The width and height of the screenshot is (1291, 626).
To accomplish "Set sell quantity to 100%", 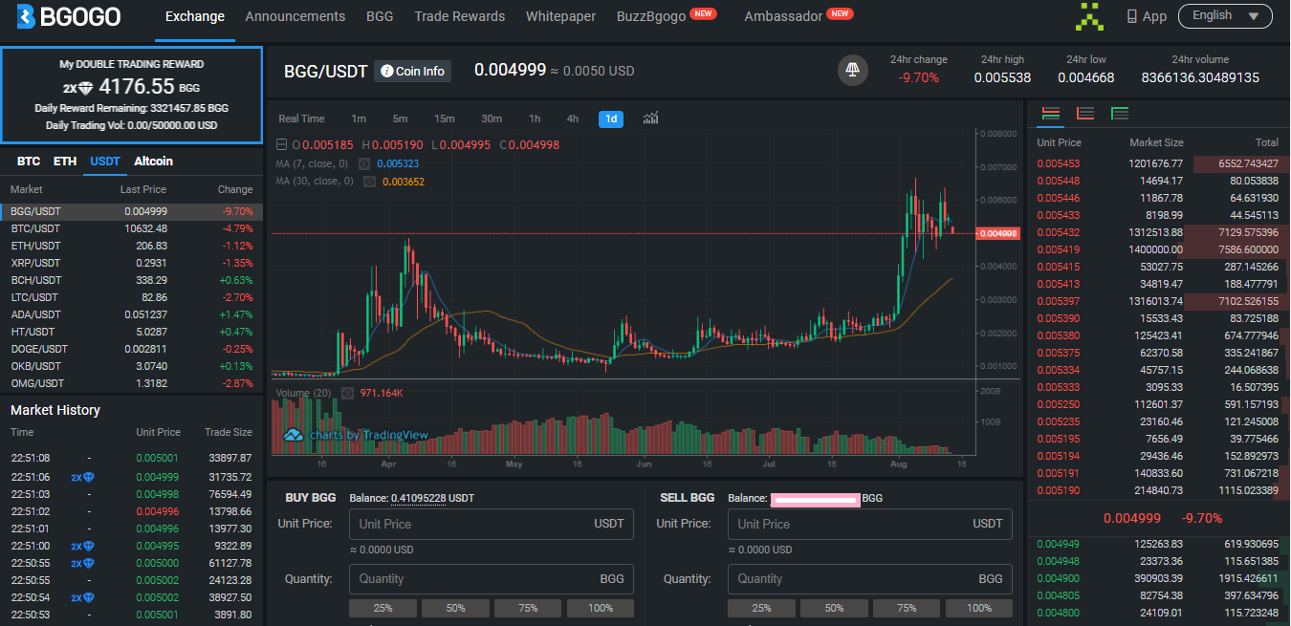I will click(x=979, y=608).
